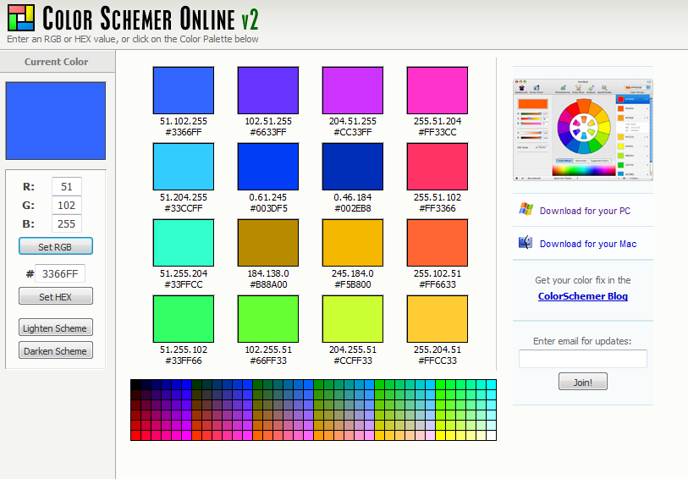Click the large Current Color swatch
Screen dimensions: 688x479
click(56, 121)
